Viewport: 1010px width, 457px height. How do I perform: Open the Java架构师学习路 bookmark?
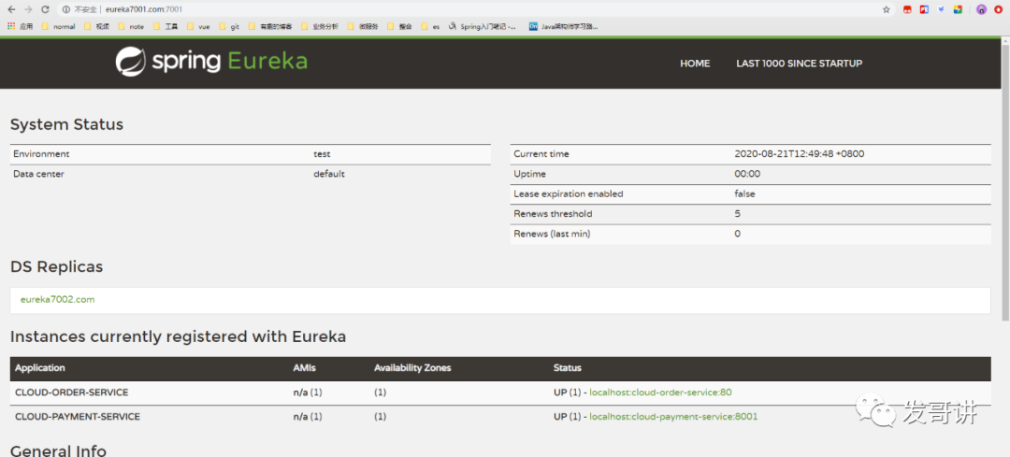pyautogui.click(x=564, y=26)
